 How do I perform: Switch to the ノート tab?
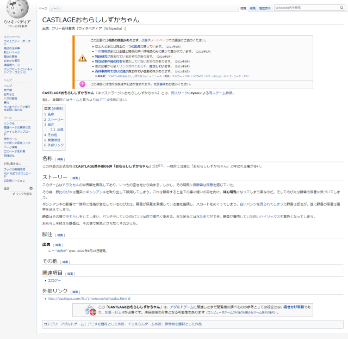click(55, 9)
